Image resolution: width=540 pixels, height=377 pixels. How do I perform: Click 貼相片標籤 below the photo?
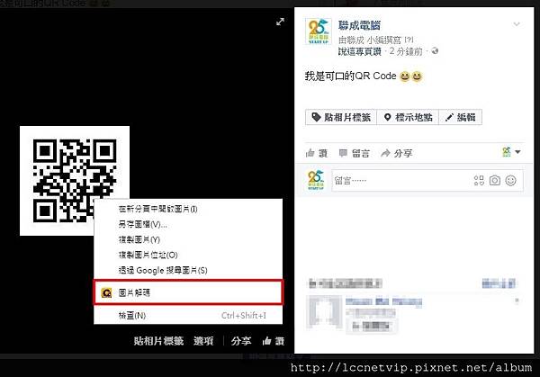coord(158,341)
